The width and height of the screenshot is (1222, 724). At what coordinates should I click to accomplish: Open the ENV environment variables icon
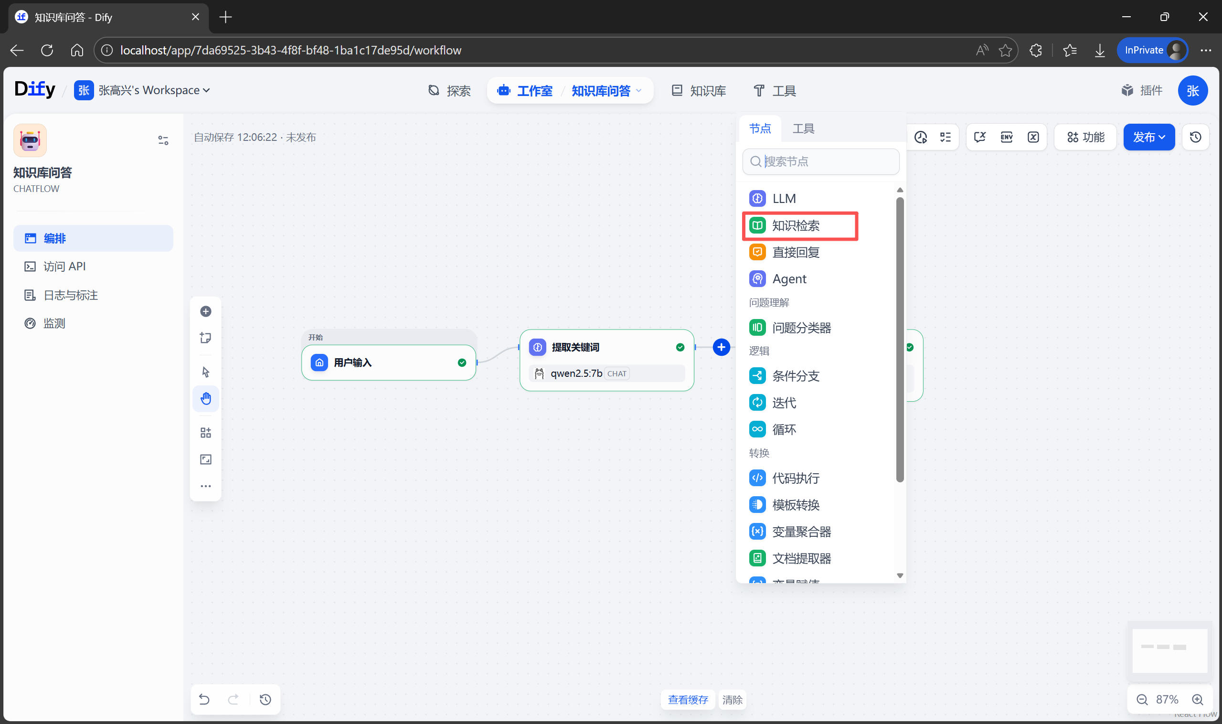pos(1006,137)
